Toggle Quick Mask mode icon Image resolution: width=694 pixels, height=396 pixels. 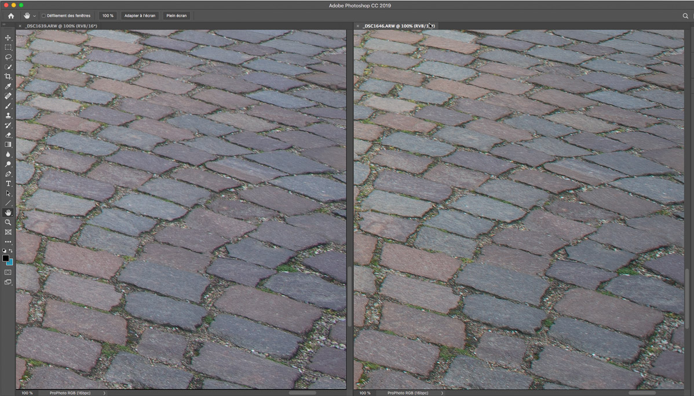tap(8, 272)
